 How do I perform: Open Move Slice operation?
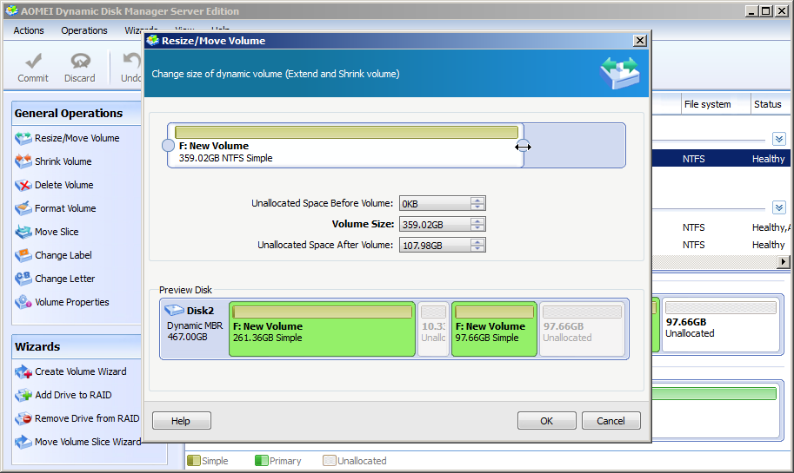(47, 232)
